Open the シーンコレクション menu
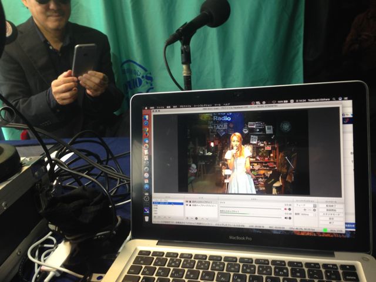 pyautogui.click(x=203, y=106)
